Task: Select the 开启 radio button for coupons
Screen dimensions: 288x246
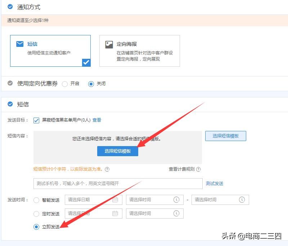Action: (x=65, y=83)
